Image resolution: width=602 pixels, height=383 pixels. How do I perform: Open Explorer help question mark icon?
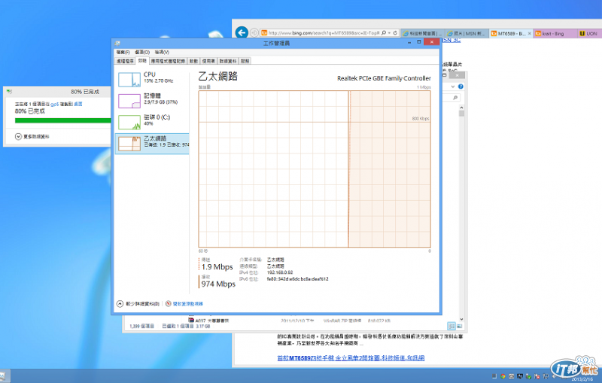[x=461, y=87]
